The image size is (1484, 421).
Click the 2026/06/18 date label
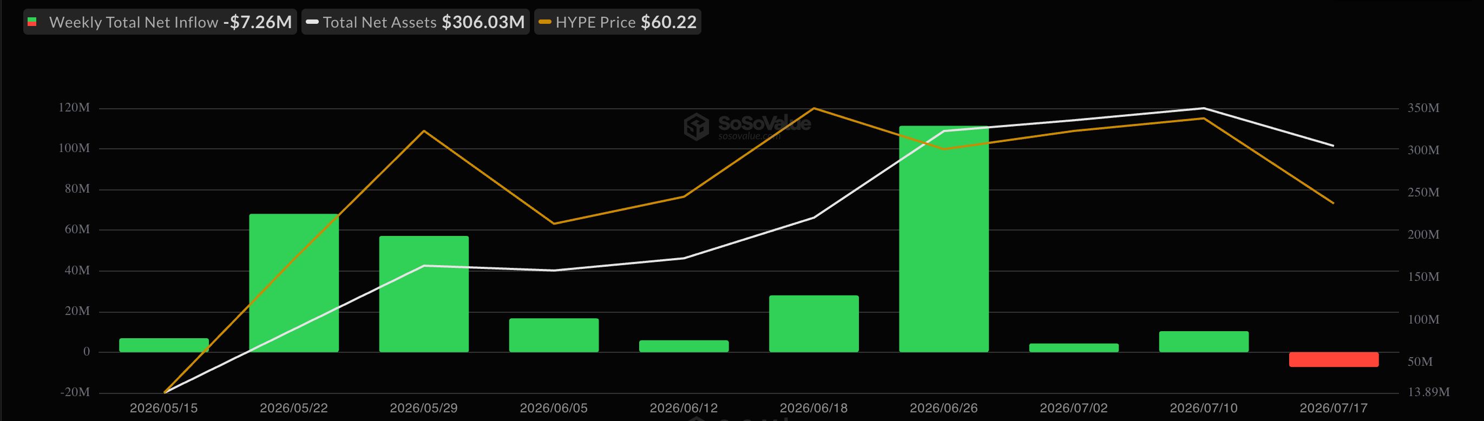(x=814, y=409)
